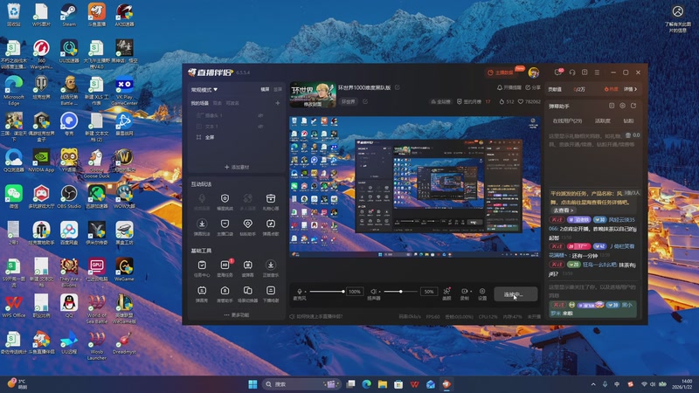Edit the stream title via pencil icon

tap(398, 87)
